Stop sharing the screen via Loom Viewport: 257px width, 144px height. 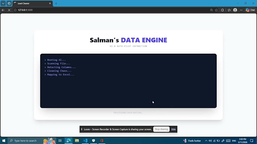tap(161, 129)
